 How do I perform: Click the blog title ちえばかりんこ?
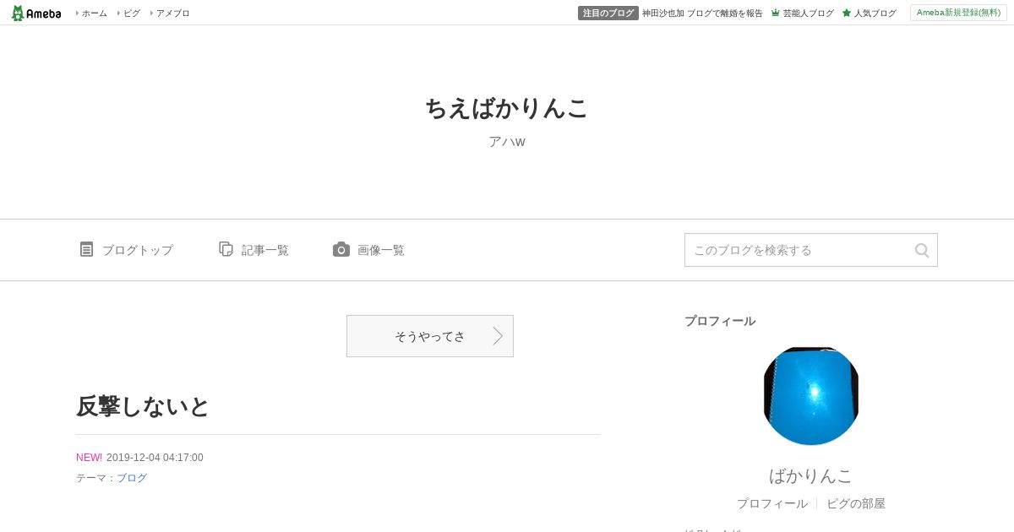[x=507, y=109]
